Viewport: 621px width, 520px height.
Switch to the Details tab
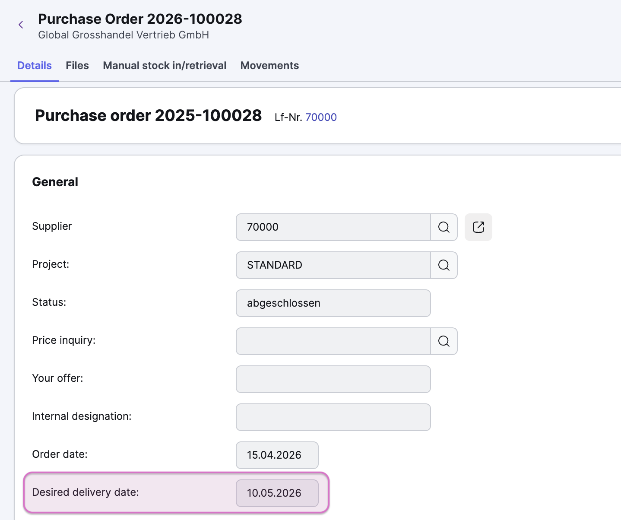click(x=35, y=66)
